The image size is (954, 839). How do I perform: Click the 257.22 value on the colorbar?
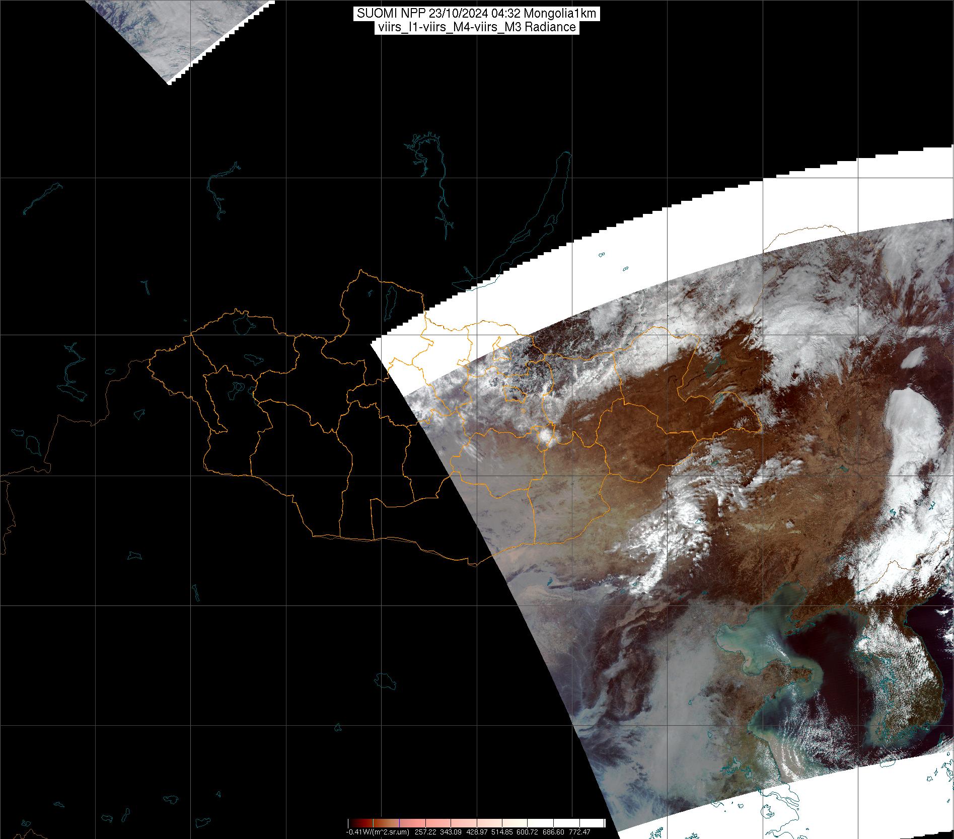pyautogui.click(x=425, y=832)
